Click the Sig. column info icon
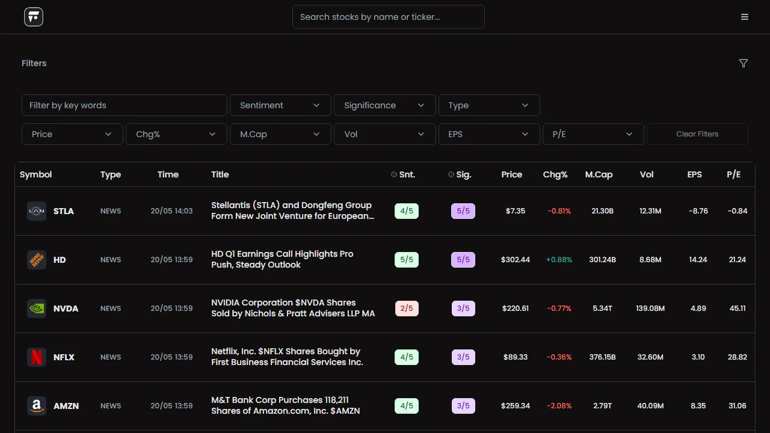The height and width of the screenshot is (433, 770). pos(451,174)
